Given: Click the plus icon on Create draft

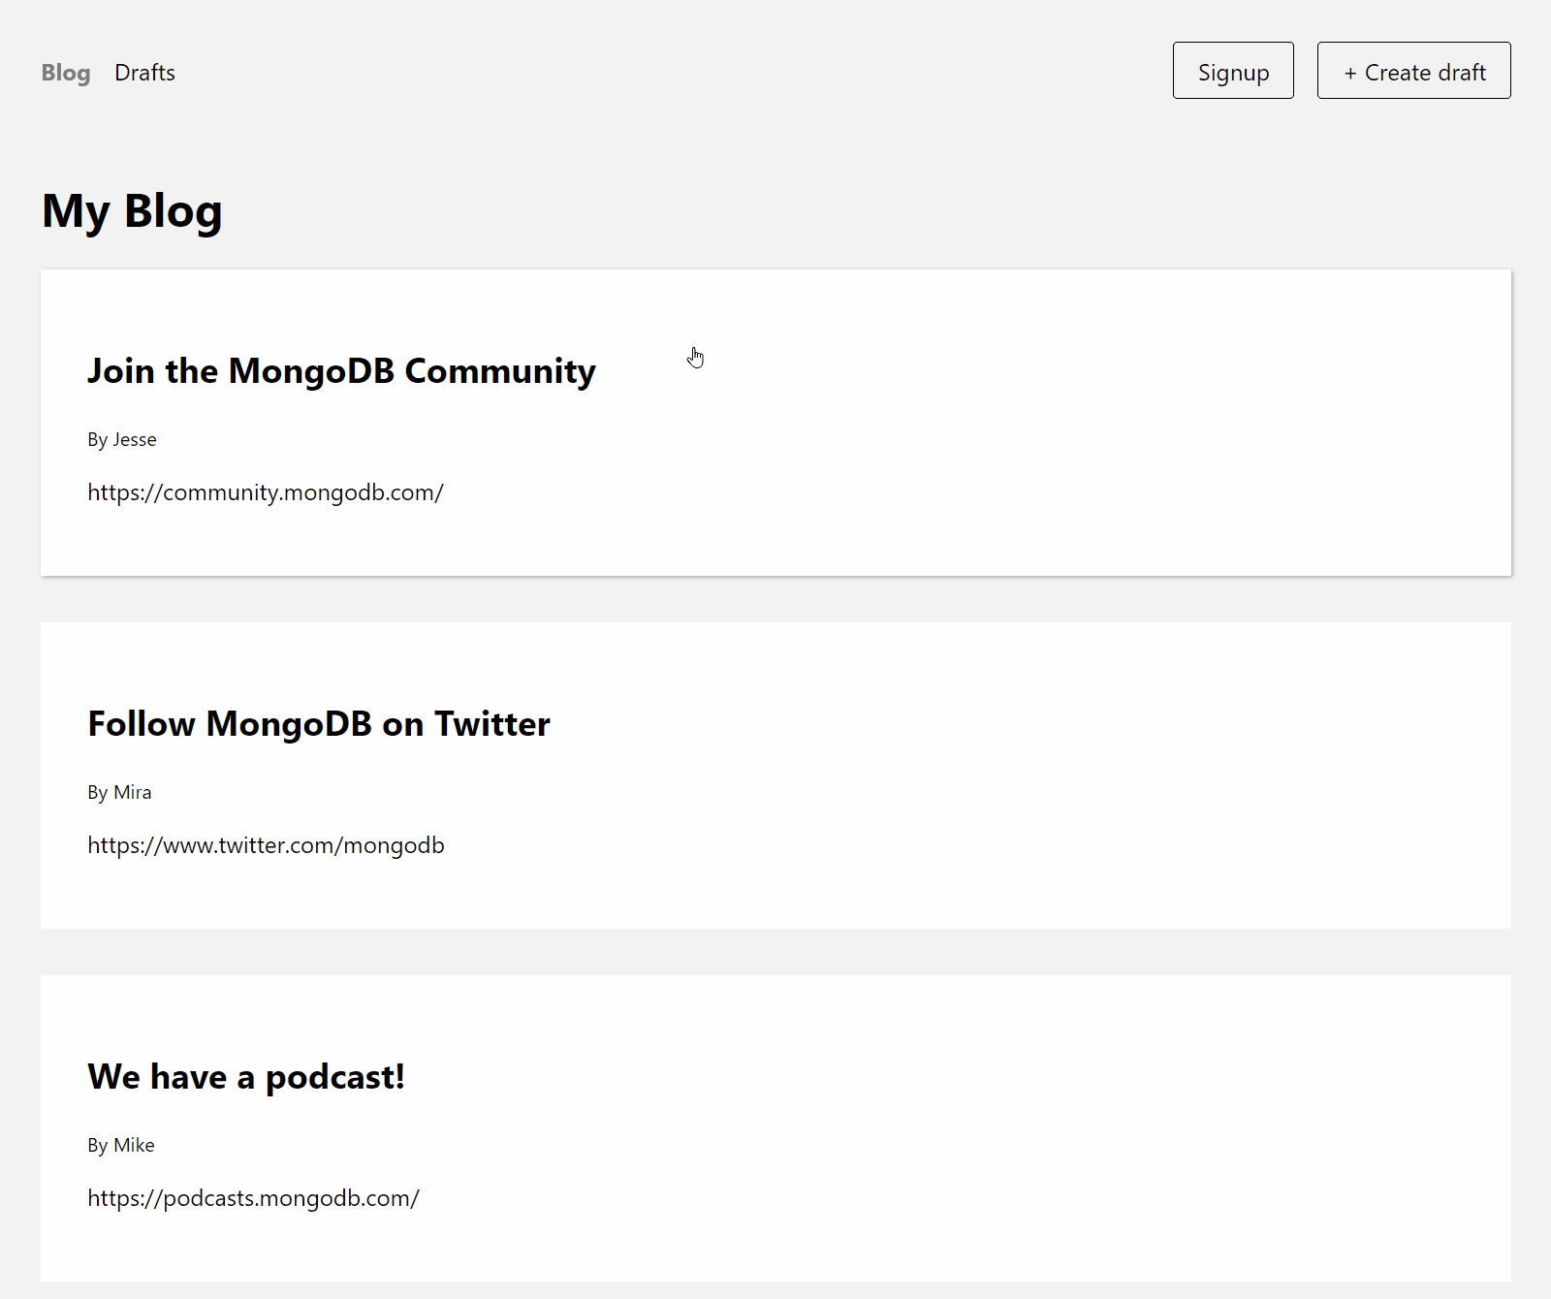Looking at the screenshot, I should click(1350, 73).
